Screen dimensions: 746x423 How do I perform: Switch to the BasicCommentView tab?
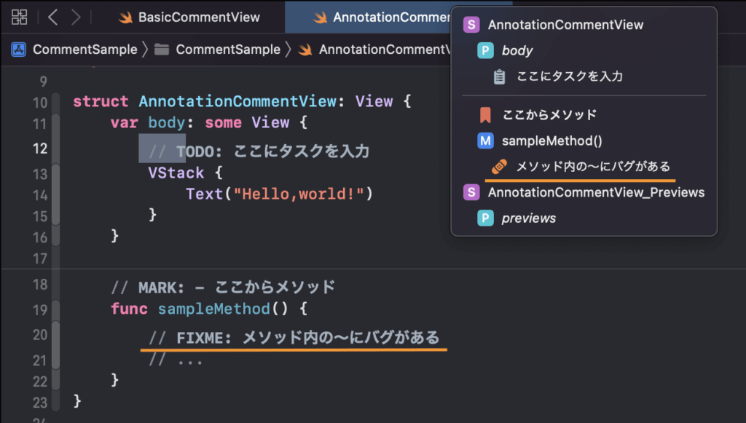(189, 17)
